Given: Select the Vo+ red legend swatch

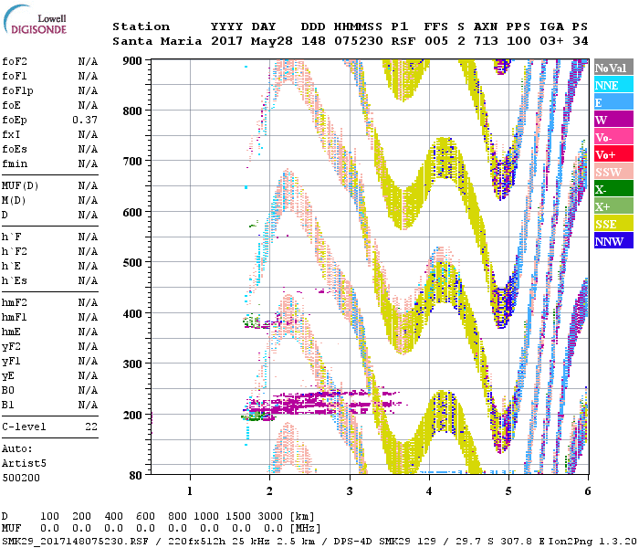Looking at the screenshot, I should click(x=613, y=154).
